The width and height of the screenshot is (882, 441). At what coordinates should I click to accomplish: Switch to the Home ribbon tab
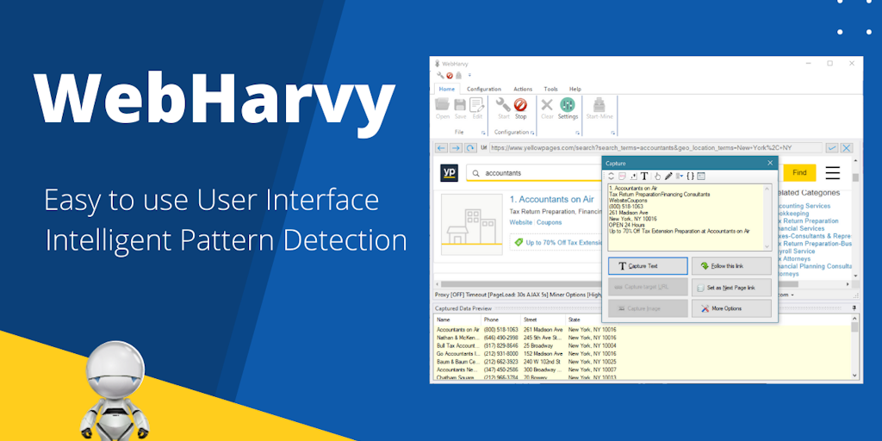(x=447, y=89)
